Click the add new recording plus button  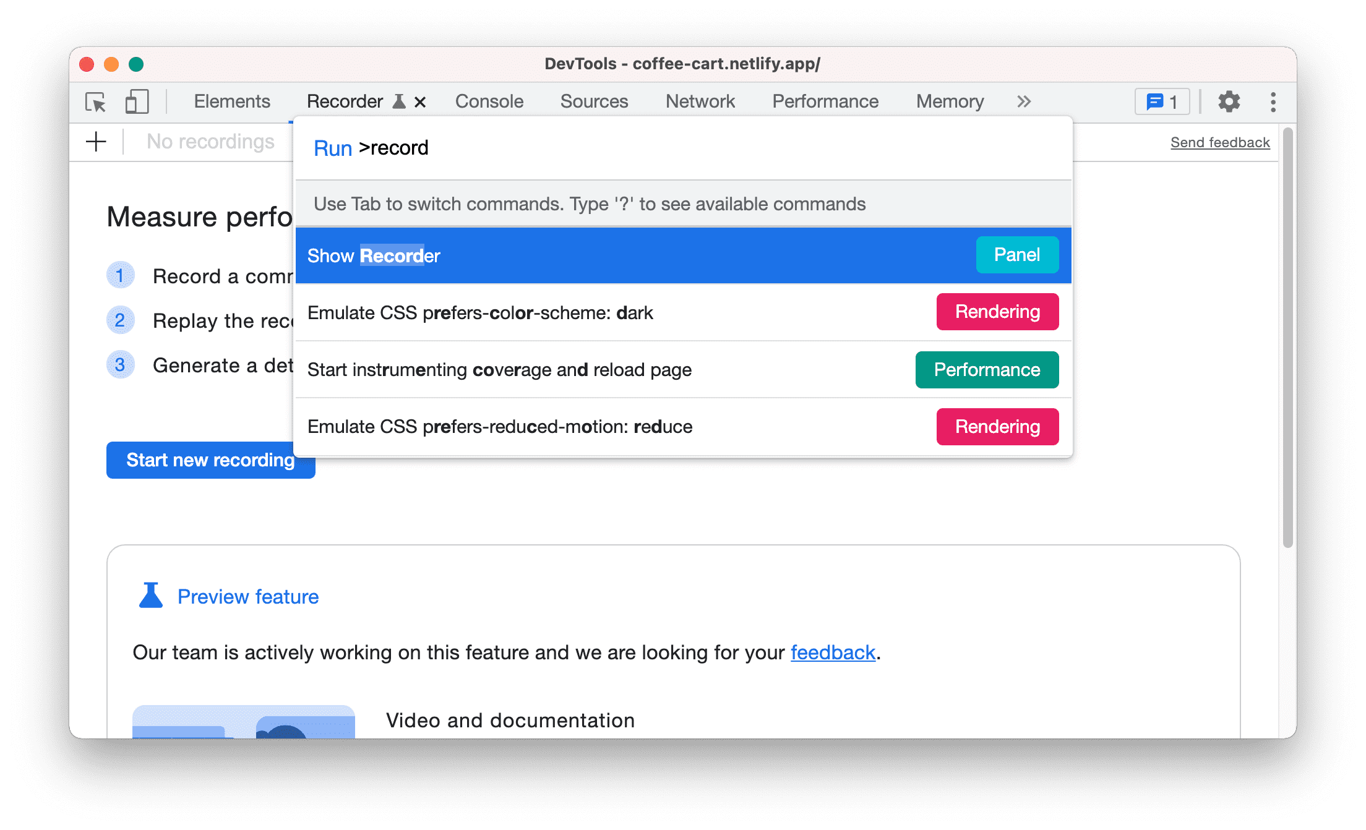tap(96, 142)
